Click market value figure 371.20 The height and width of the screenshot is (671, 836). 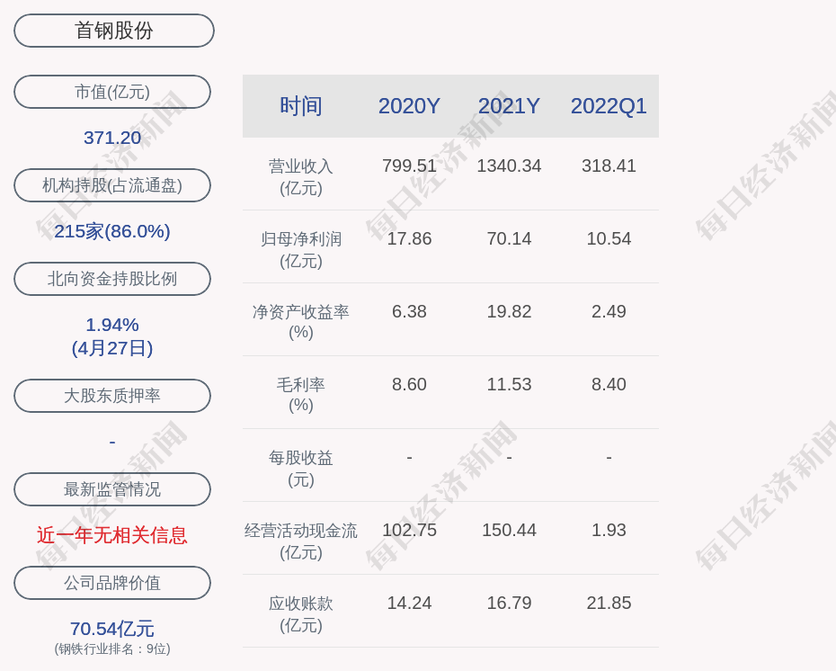pos(112,138)
